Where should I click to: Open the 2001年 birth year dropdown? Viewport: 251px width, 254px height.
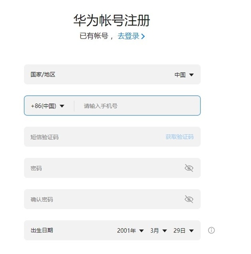click(130, 230)
